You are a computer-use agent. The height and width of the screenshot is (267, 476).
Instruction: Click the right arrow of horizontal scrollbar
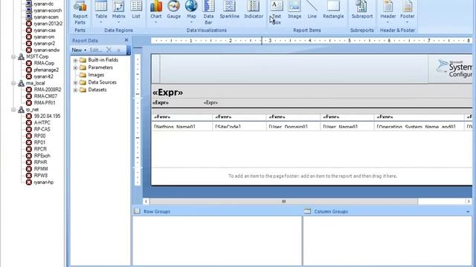pos(469,201)
